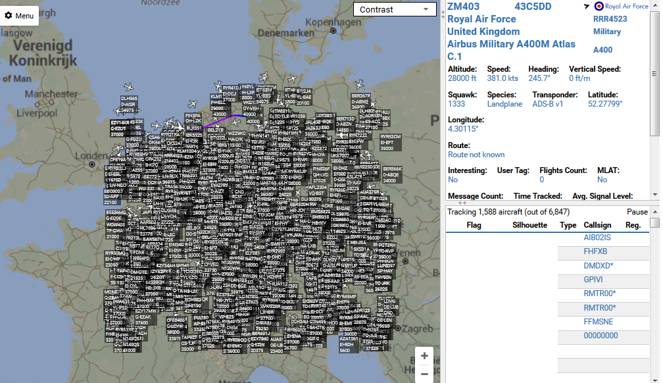Click the Royal Air Force roundel logo
Image resolution: width=663 pixels, height=383 pixels.
[599, 7]
